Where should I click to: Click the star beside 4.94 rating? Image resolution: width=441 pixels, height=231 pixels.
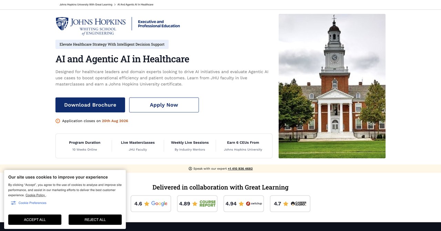[241, 204]
